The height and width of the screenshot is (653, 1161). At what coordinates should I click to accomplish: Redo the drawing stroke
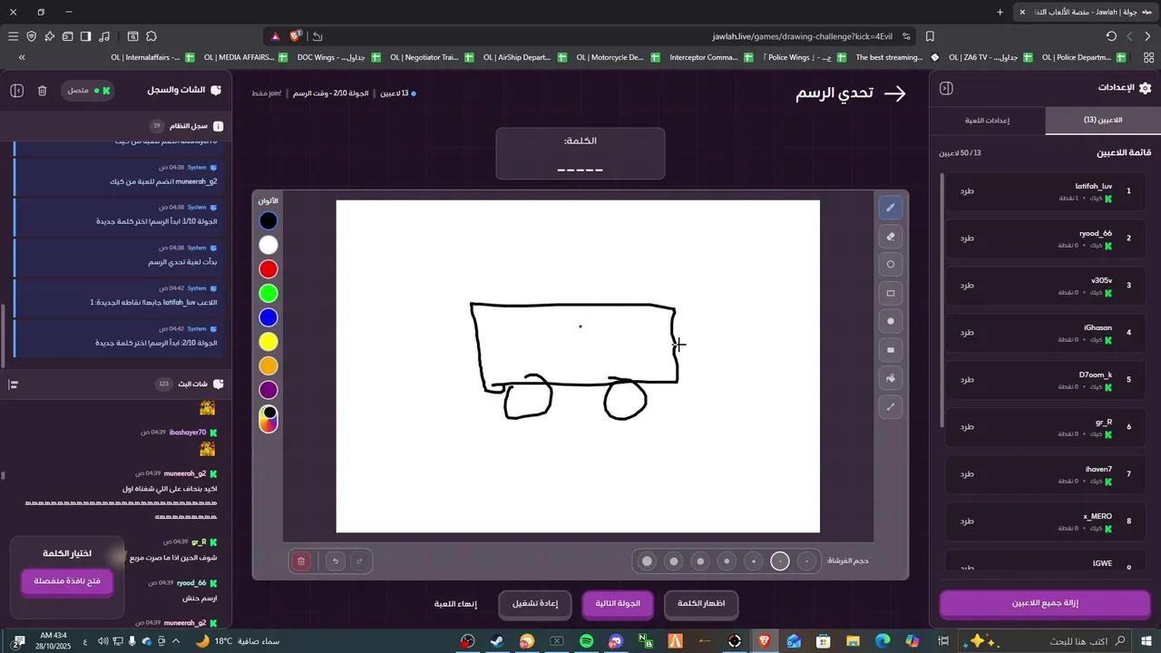pyautogui.click(x=359, y=561)
